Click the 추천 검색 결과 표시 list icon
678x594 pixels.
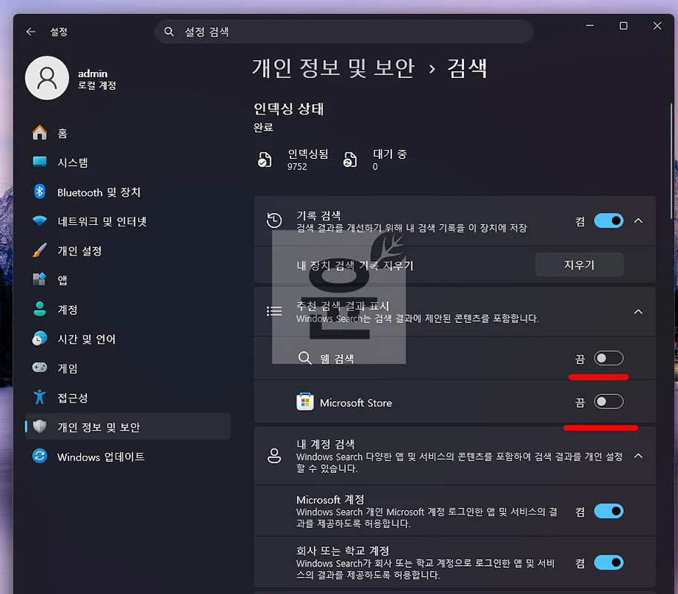coord(274,311)
